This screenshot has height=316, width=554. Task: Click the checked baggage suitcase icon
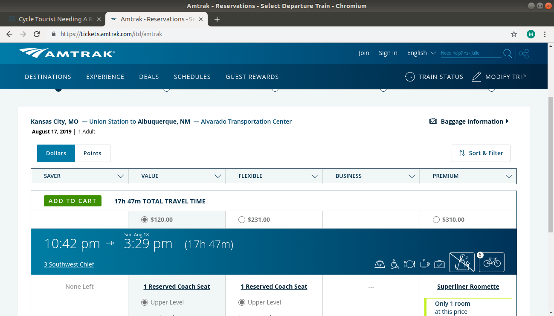click(x=439, y=264)
